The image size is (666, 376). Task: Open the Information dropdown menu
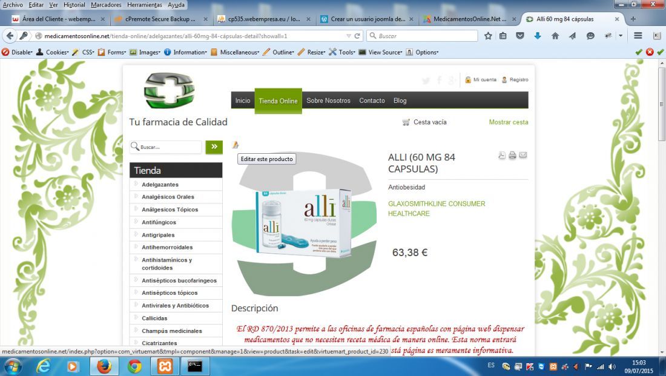(x=185, y=52)
